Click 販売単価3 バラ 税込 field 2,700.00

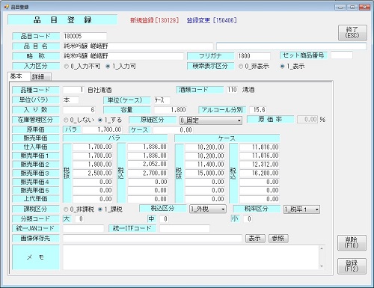pos(147,174)
